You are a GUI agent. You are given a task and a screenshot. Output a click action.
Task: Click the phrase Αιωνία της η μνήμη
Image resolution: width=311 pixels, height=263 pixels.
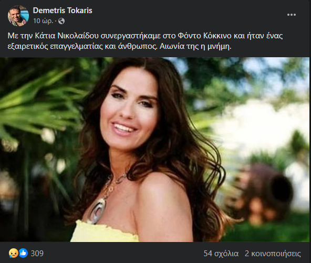[x=195, y=46]
